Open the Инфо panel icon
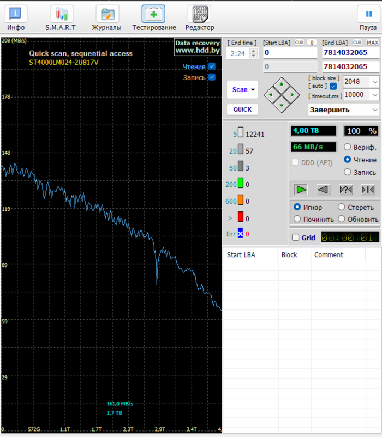The width and height of the screenshot is (382, 437). [x=16, y=14]
